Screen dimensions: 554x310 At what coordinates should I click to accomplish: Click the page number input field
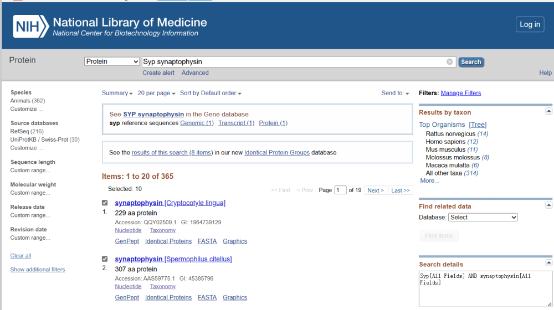(x=340, y=190)
